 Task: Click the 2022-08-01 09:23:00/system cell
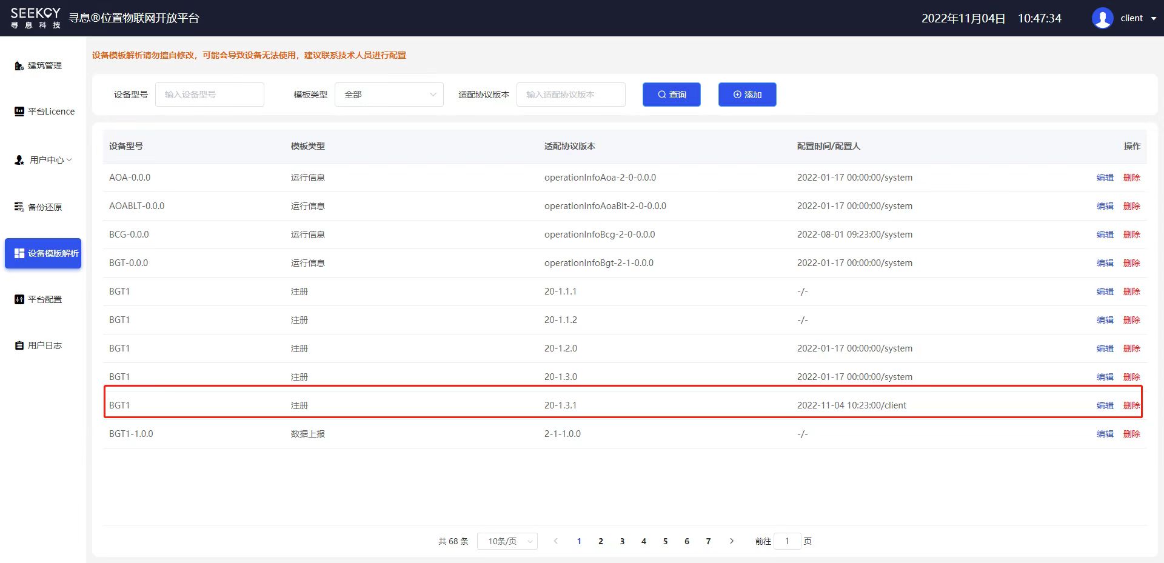coord(855,235)
